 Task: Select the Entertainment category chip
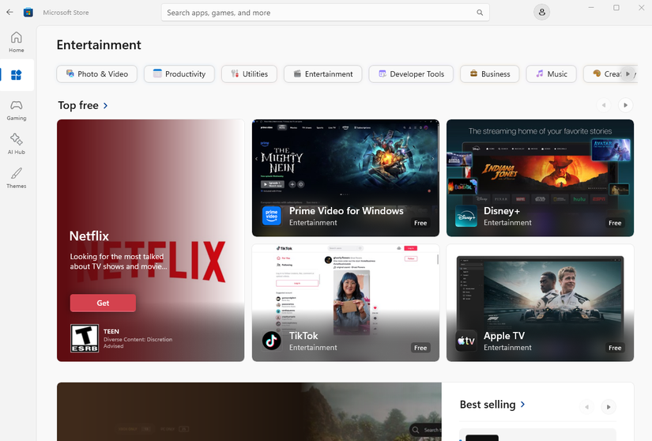click(322, 74)
